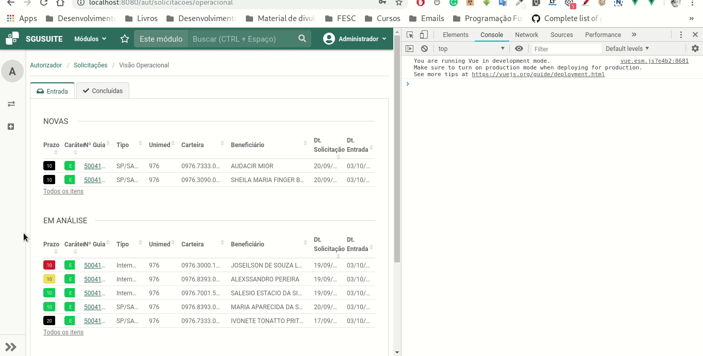Open DevTools Elements tab
The width and height of the screenshot is (703, 356).
pos(456,35)
